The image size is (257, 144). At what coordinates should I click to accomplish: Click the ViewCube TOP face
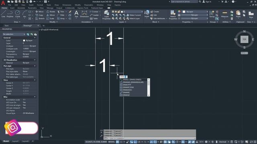tap(244, 39)
